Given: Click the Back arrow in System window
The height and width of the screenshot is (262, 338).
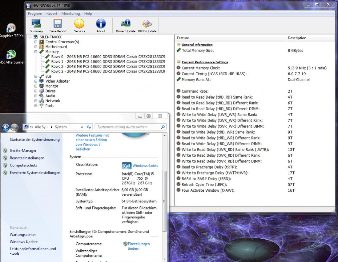Looking at the screenshot, I should tap(6, 127).
